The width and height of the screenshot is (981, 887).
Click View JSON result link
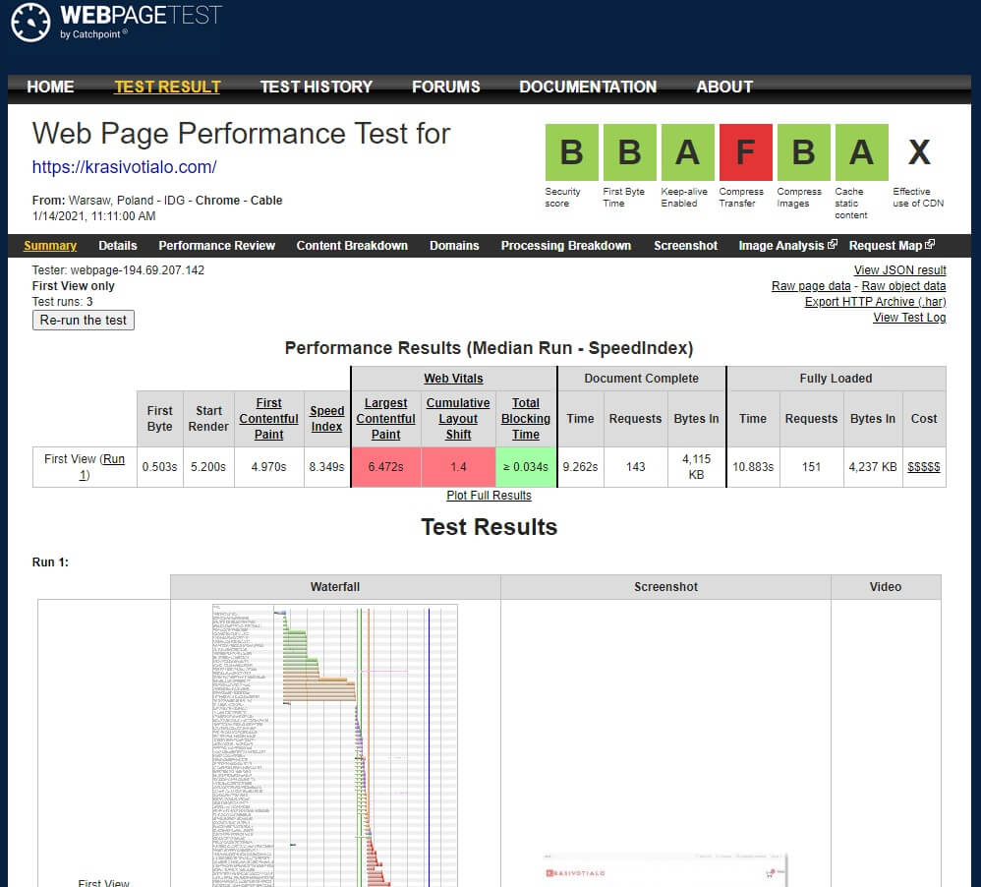click(x=899, y=270)
